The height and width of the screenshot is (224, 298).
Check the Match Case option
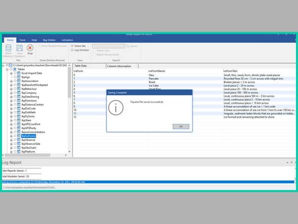(94, 50)
